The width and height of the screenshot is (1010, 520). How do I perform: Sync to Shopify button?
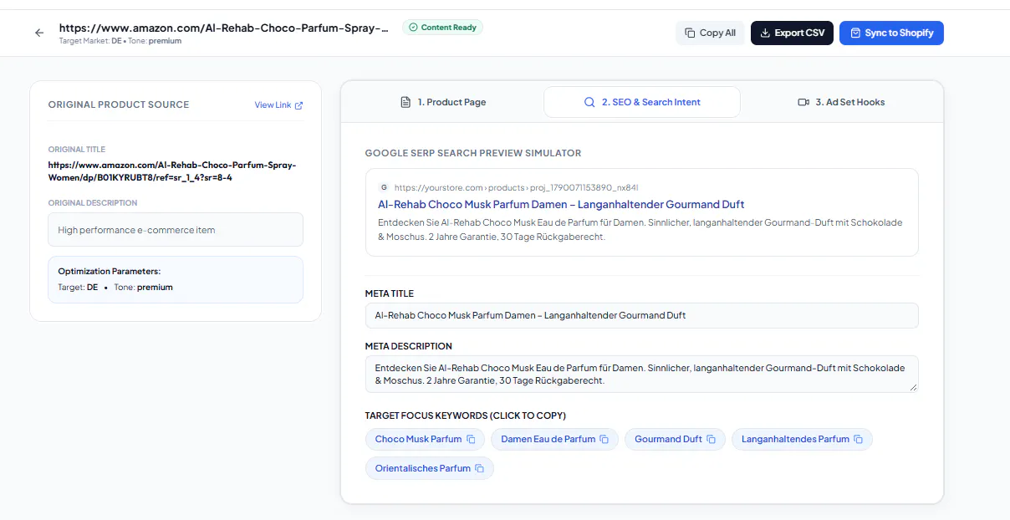891,33
